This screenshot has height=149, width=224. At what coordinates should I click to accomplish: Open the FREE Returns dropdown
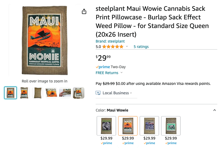[x=121, y=73]
